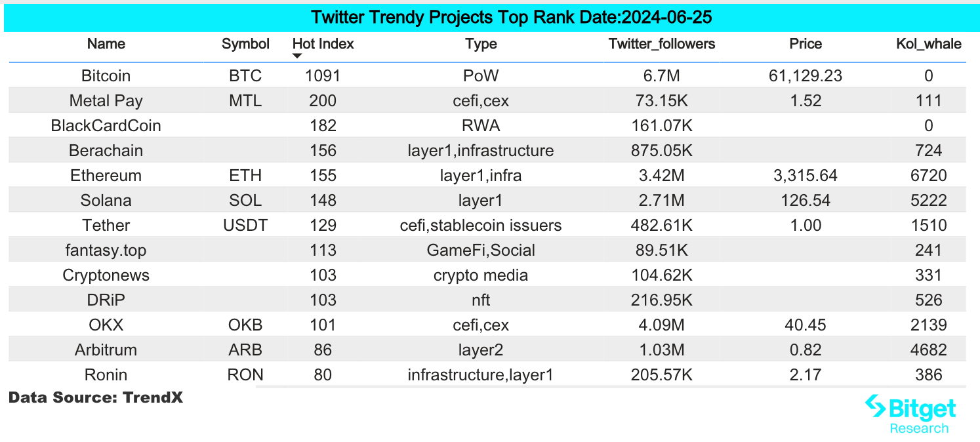Click the Hot Index column header
Viewport: 980px width, 442px height.
click(x=323, y=44)
